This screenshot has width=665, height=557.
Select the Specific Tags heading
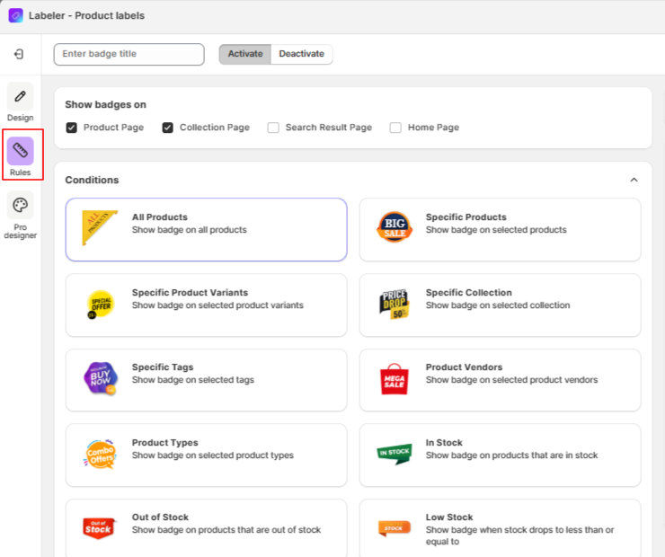point(163,367)
